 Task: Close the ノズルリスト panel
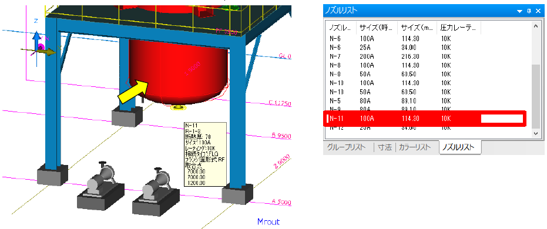click(538, 11)
